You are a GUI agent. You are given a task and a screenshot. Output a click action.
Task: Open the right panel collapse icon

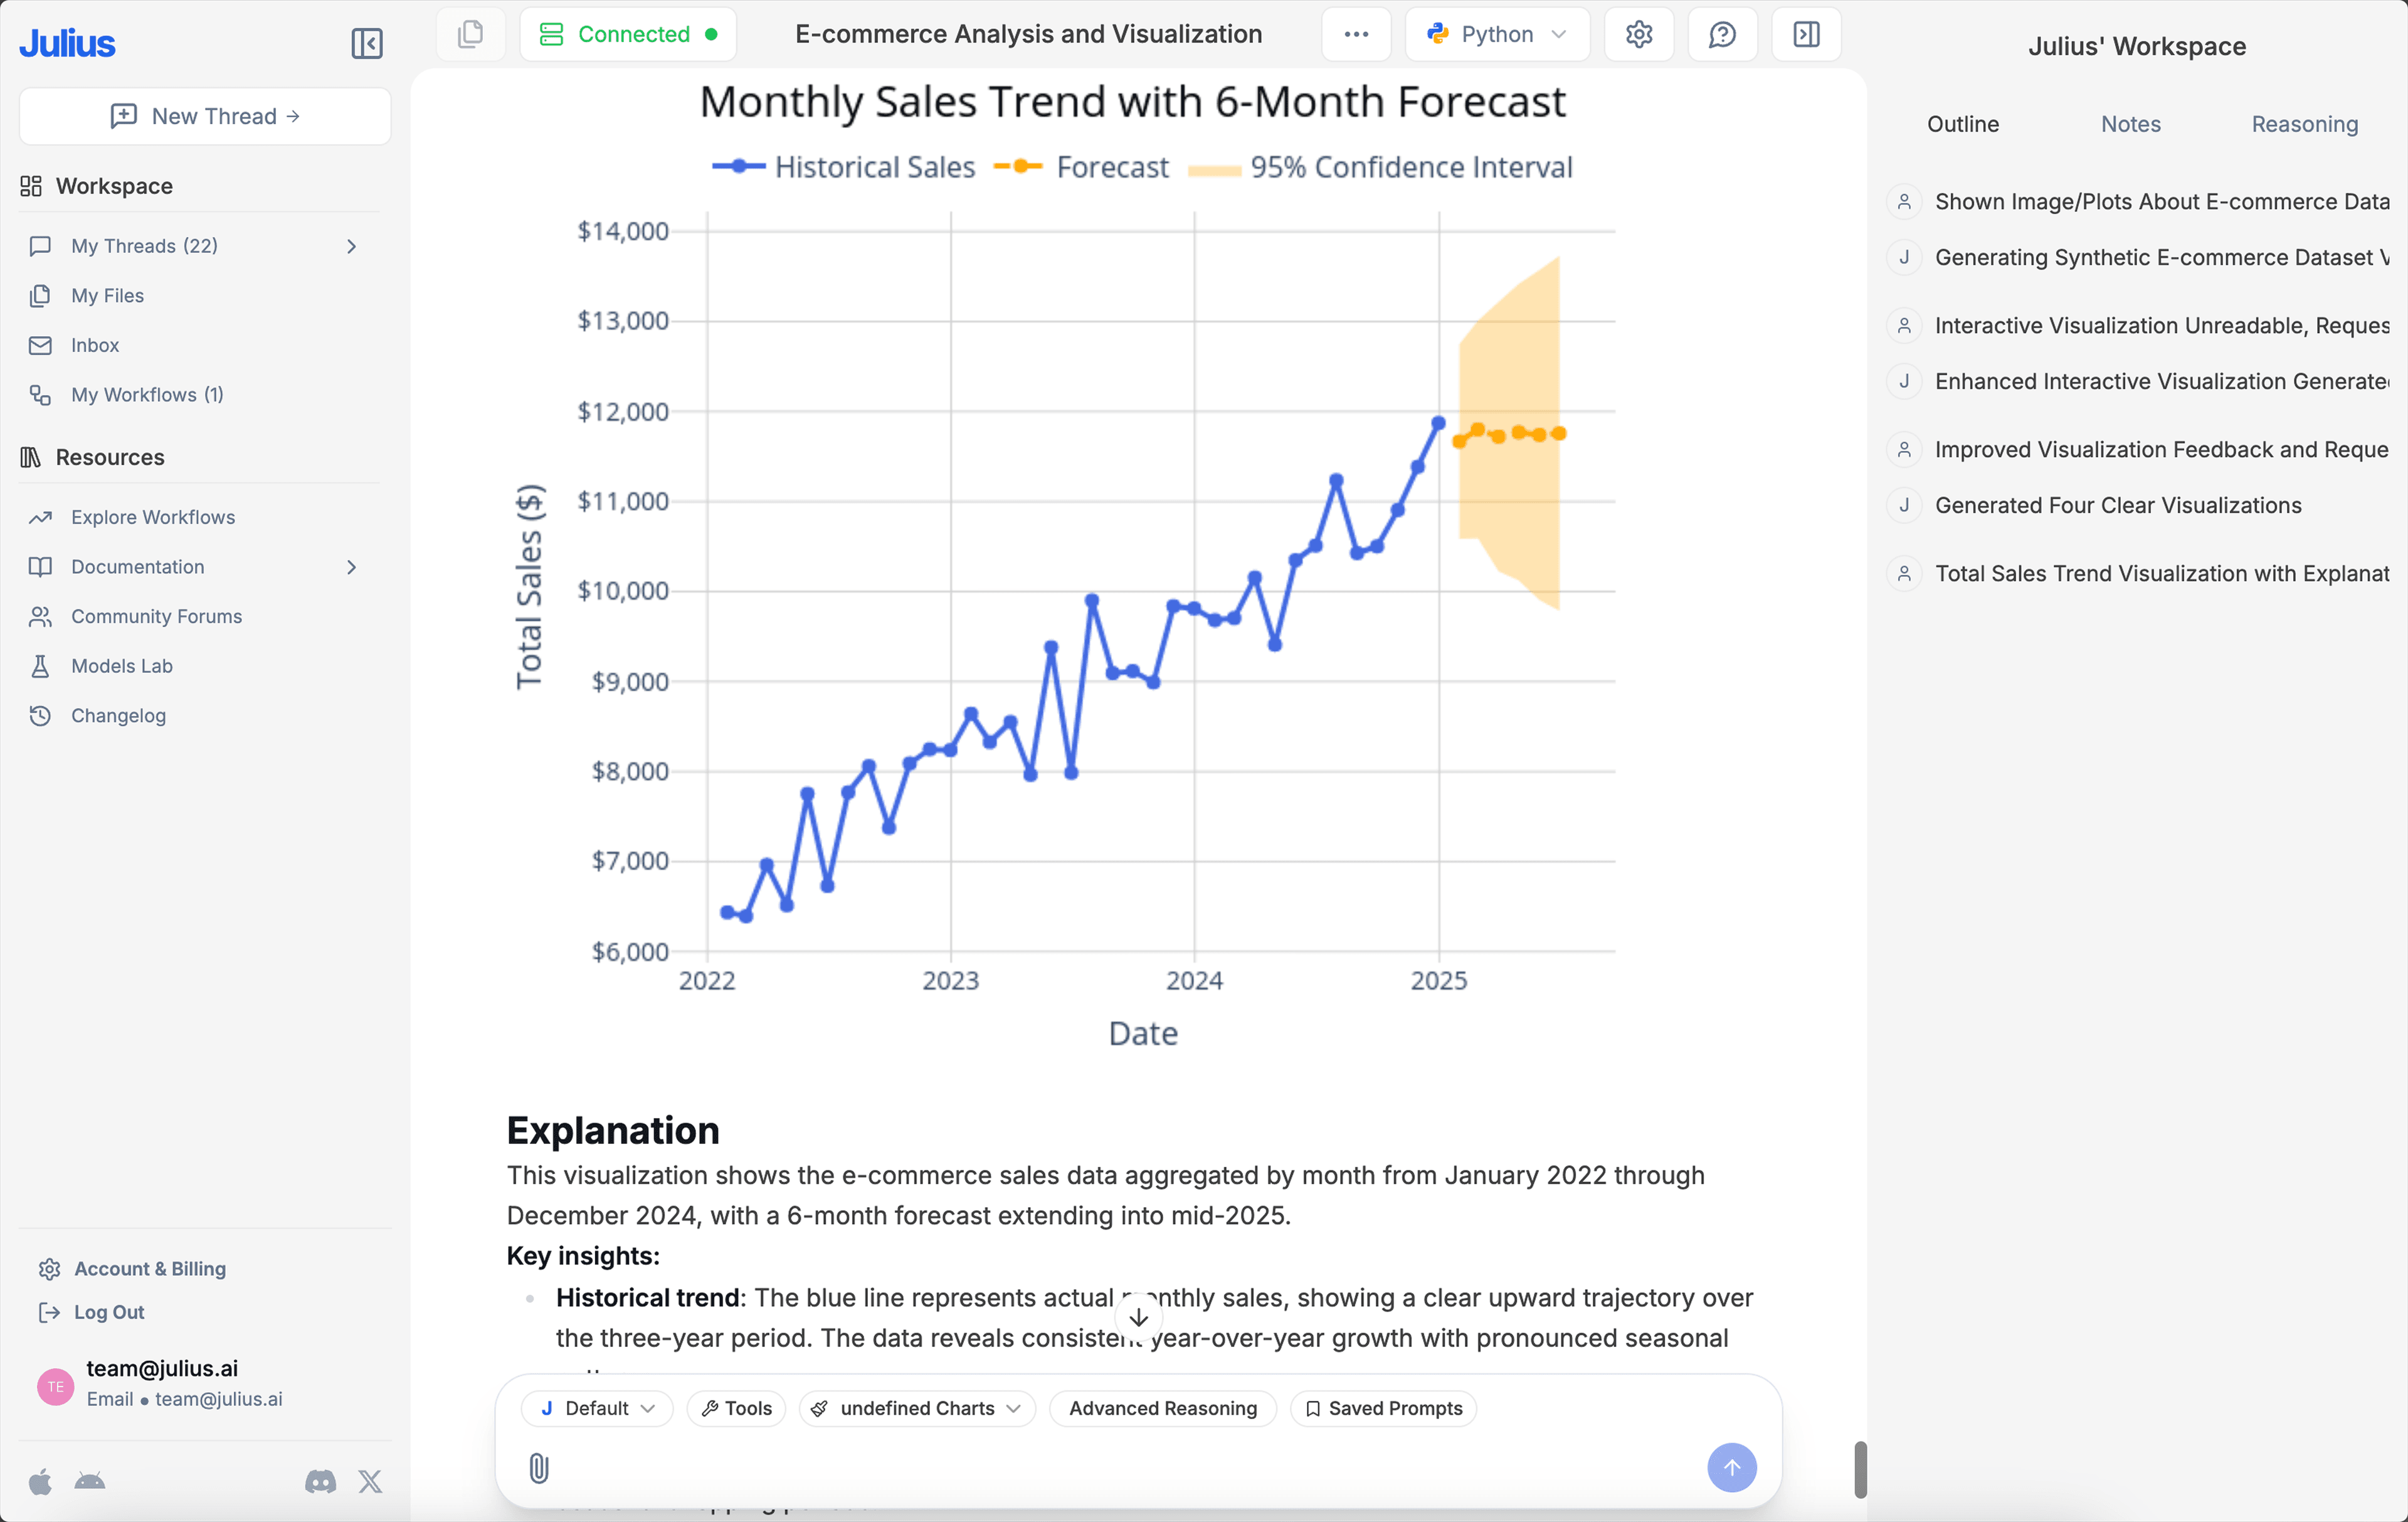pyautogui.click(x=1805, y=33)
